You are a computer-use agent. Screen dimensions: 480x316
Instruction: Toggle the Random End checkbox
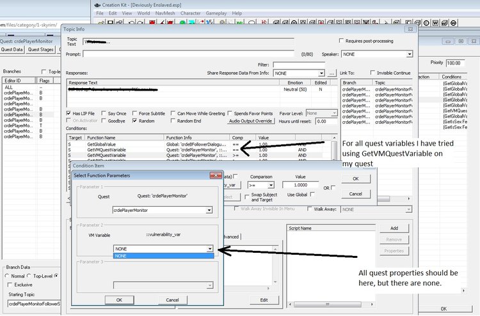coord(173,121)
